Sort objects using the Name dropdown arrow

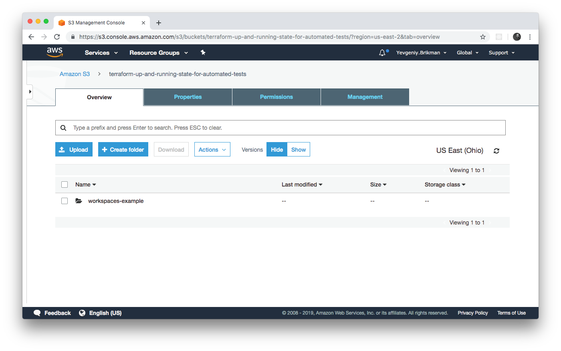pyautogui.click(x=95, y=184)
